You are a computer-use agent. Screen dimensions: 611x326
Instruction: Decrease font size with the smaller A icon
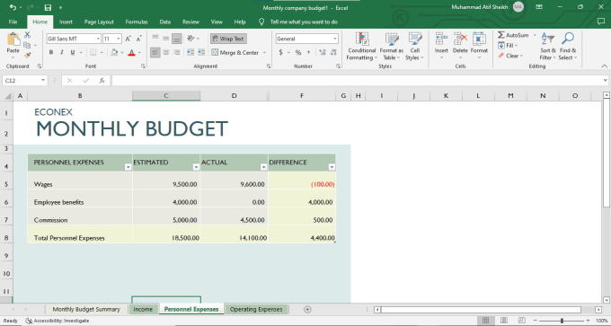coord(138,39)
